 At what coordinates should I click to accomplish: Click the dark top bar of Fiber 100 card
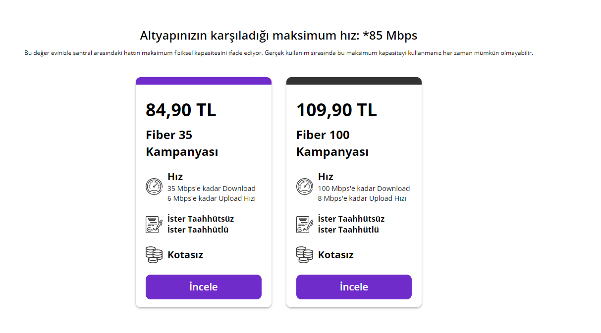[x=354, y=81]
